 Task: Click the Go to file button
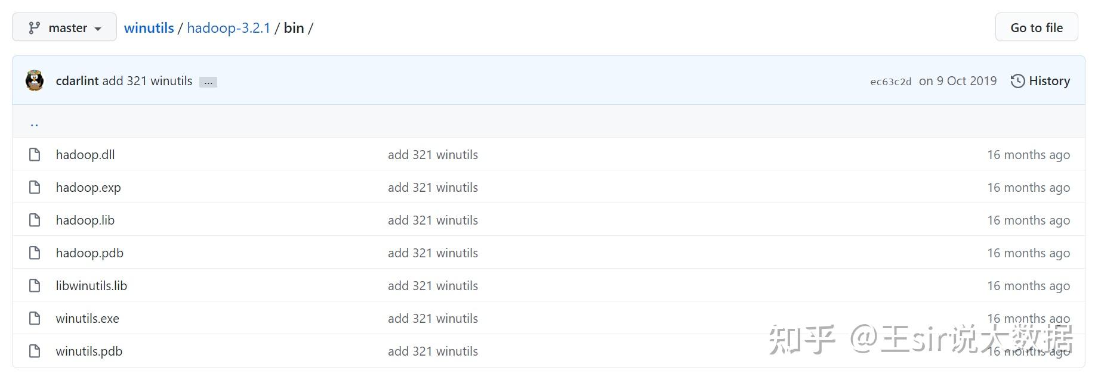pyautogui.click(x=1036, y=27)
